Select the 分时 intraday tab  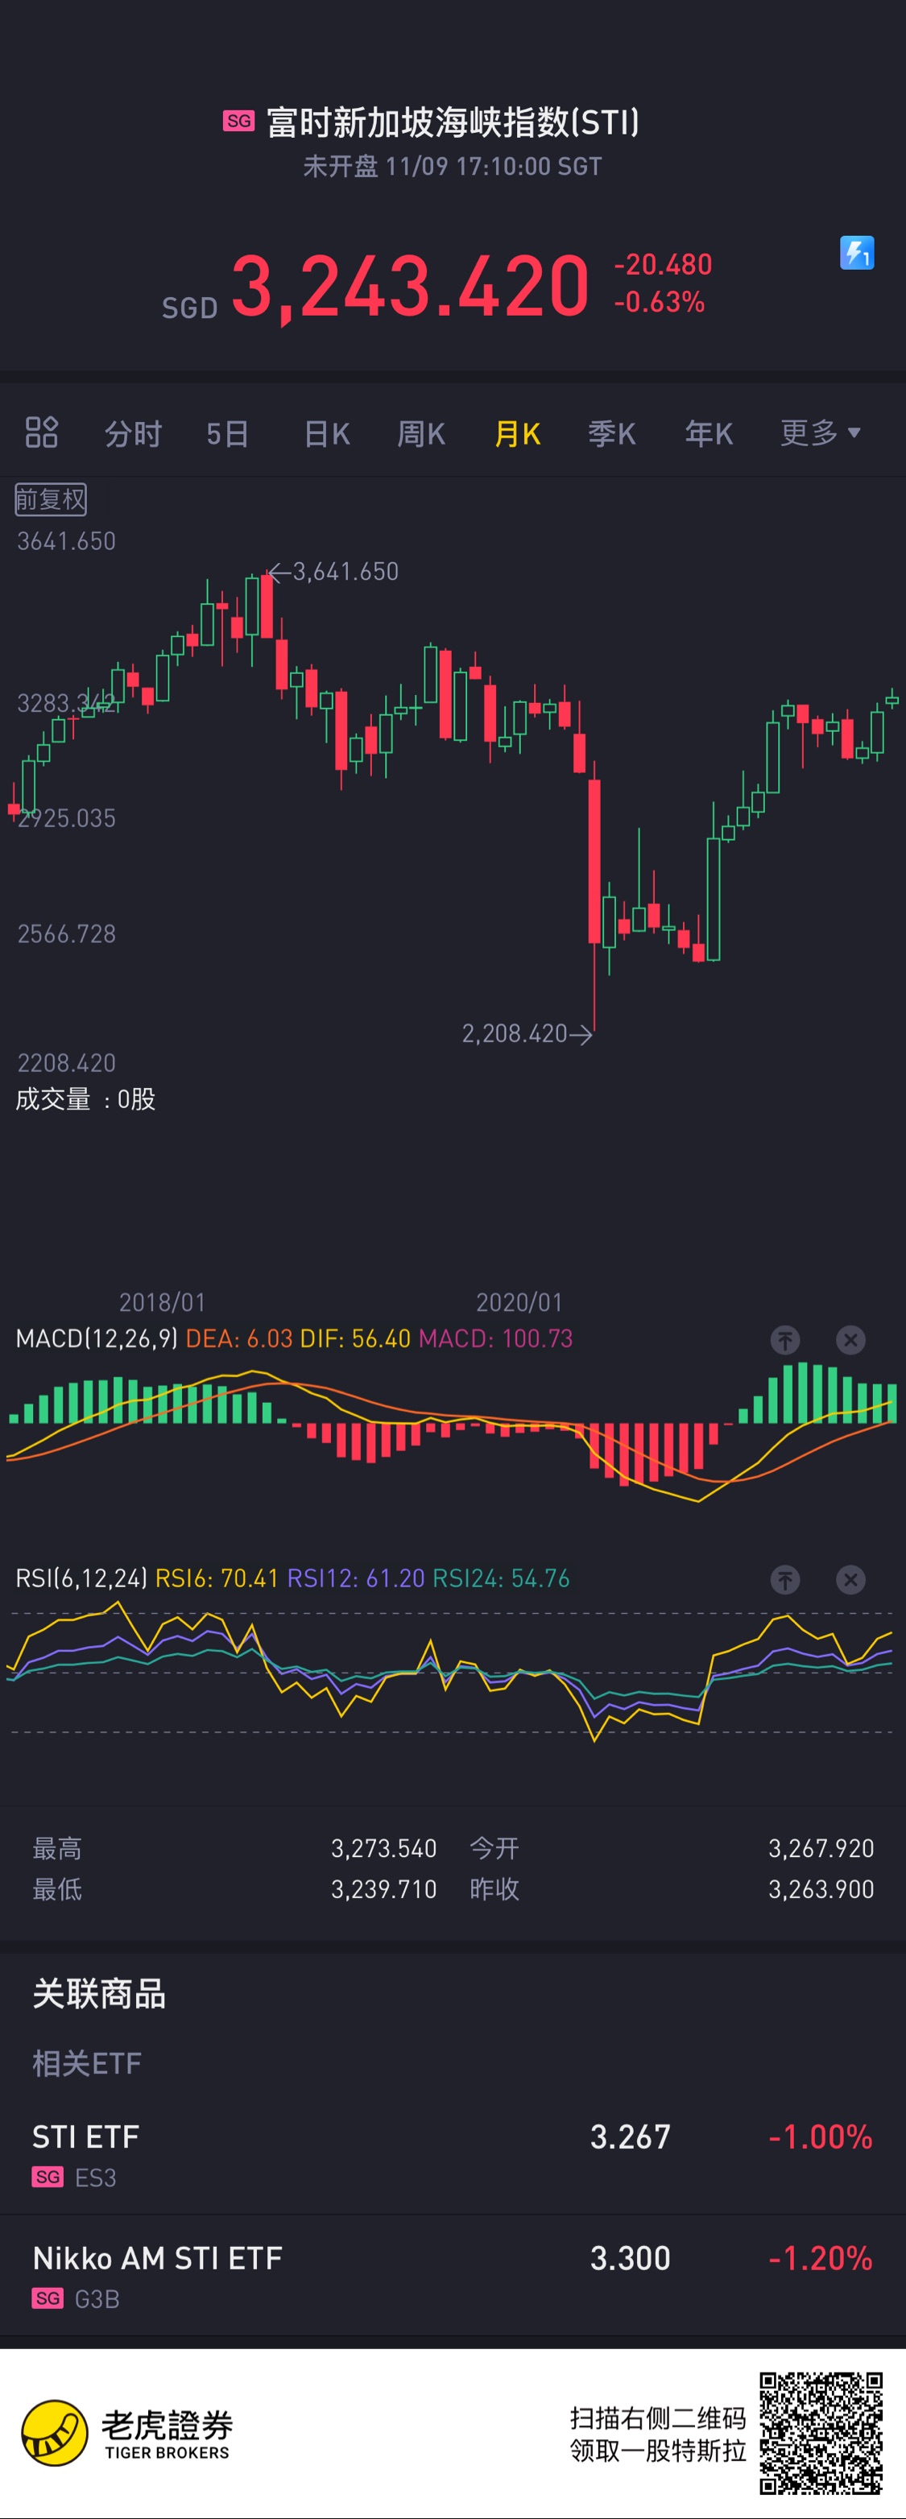pyautogui.click(x=133, y=433)
